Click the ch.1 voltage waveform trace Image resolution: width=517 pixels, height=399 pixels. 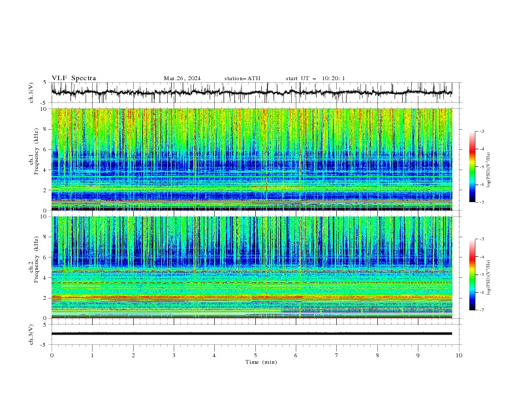251,93
